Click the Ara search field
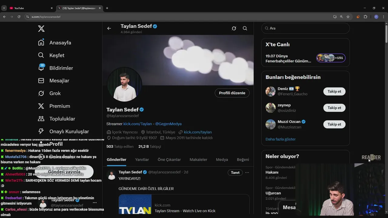The image size is (388, 218). 305,28
